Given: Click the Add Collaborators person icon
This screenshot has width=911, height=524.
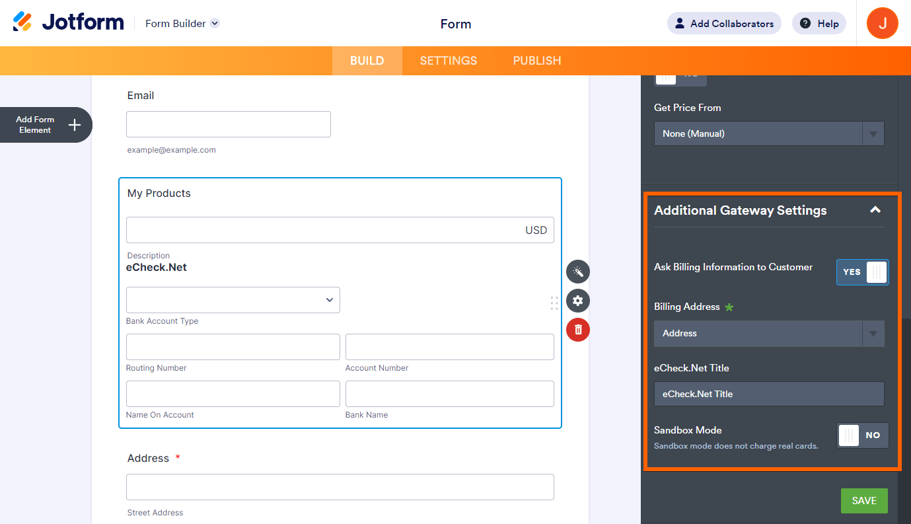Looking at the screenshot, I should pyautogui.click(x=680, y=24).
